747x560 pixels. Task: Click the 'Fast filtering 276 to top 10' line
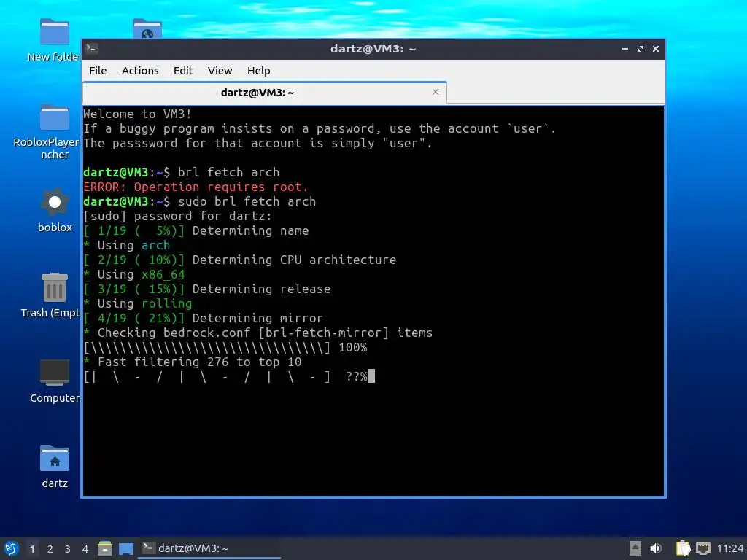point(193,362)
